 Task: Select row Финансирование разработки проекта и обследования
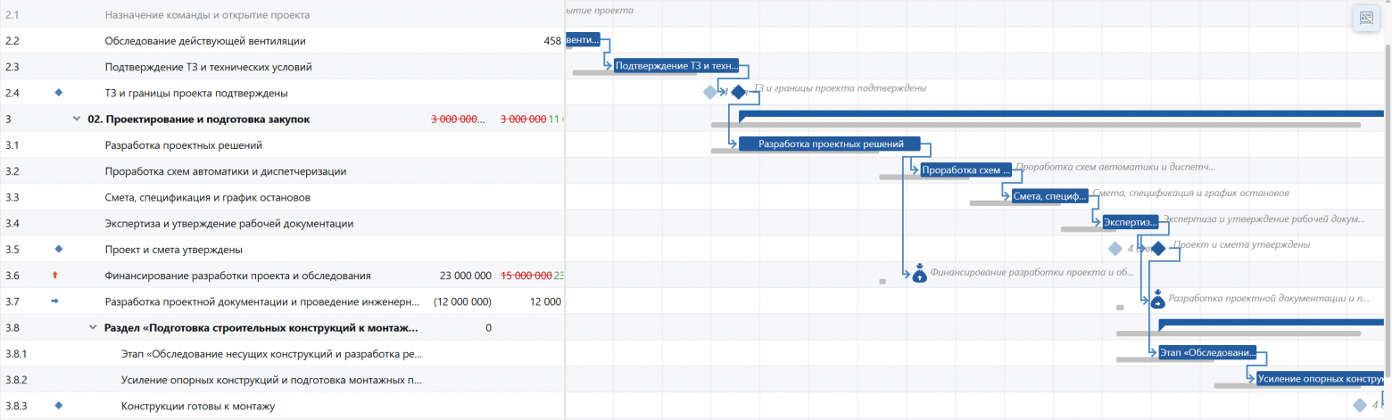[282, 276]
